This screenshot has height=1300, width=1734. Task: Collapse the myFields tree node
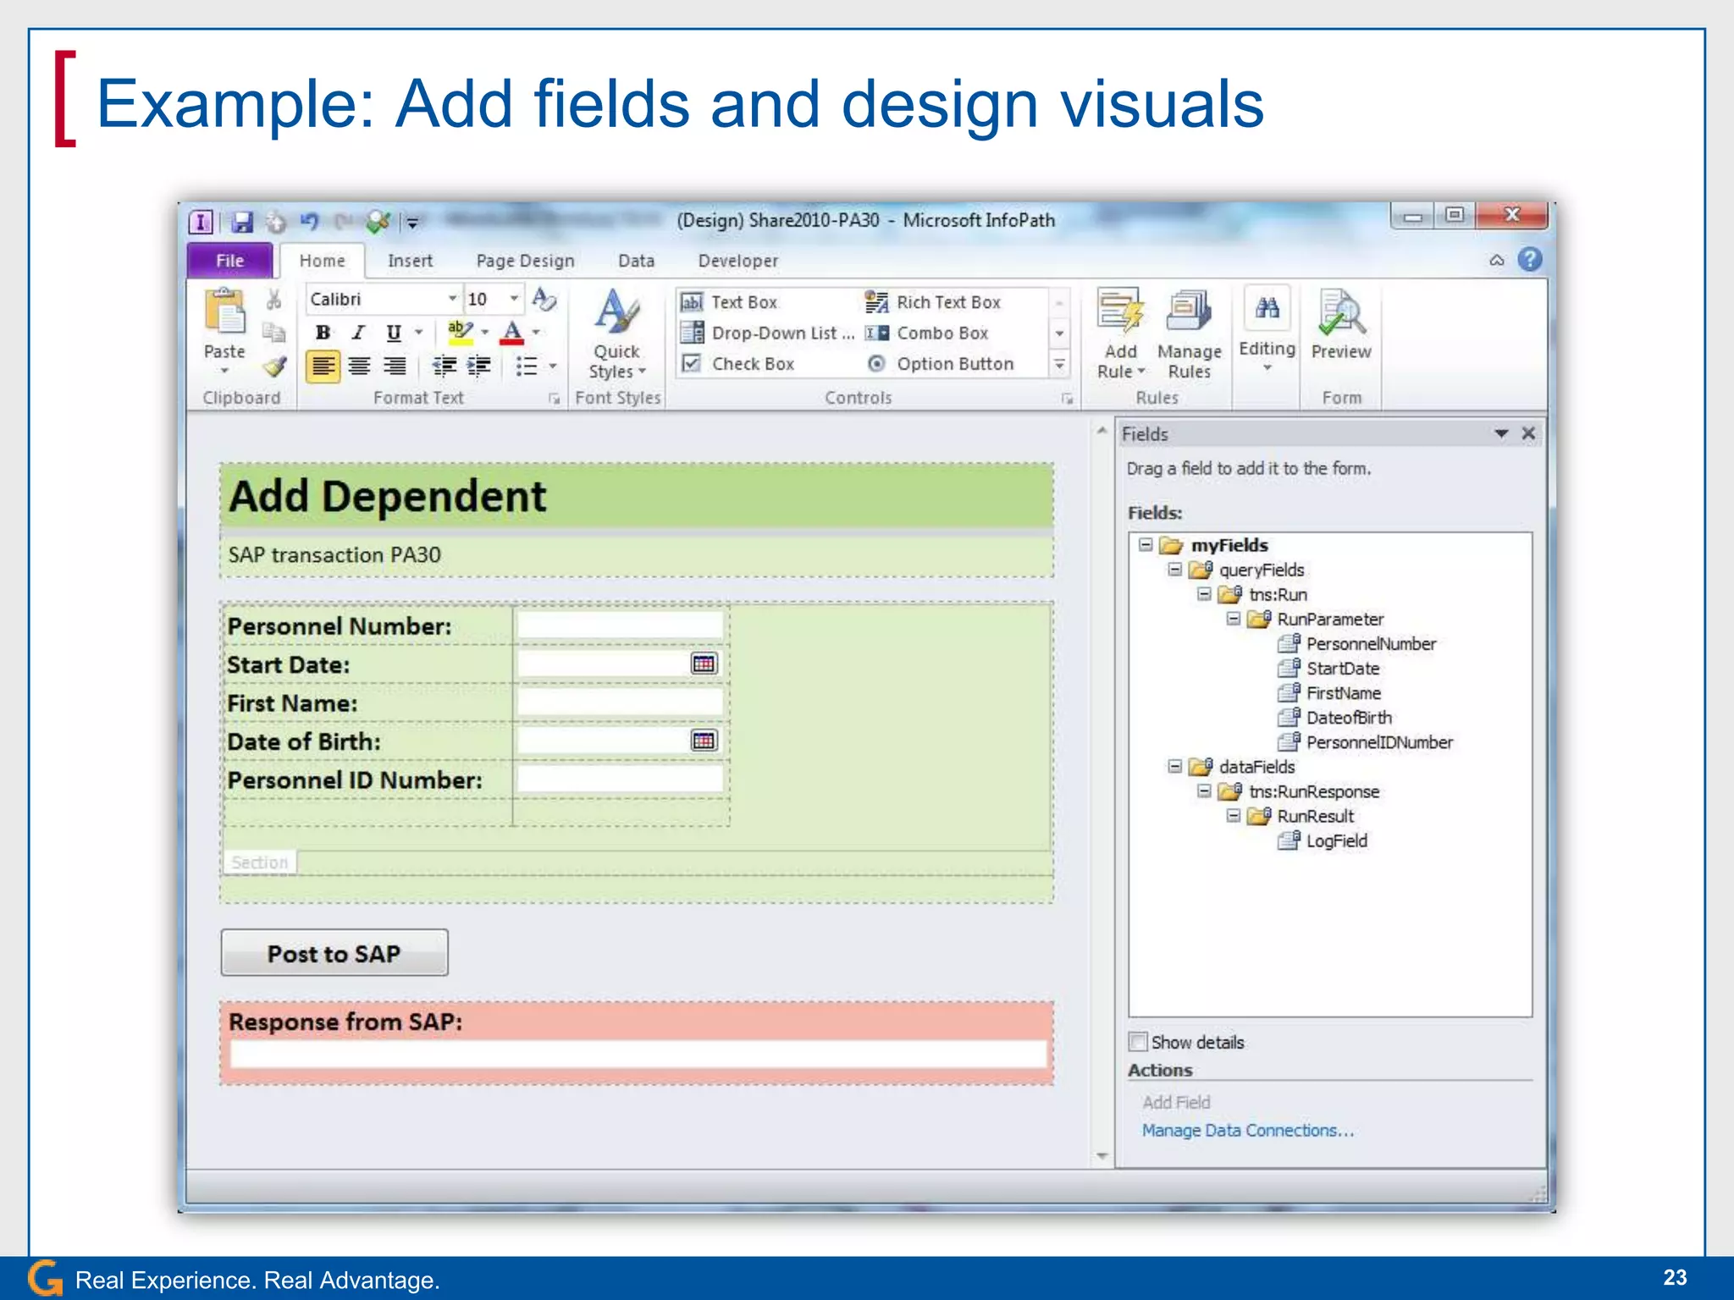click(x=1145, y=544)
